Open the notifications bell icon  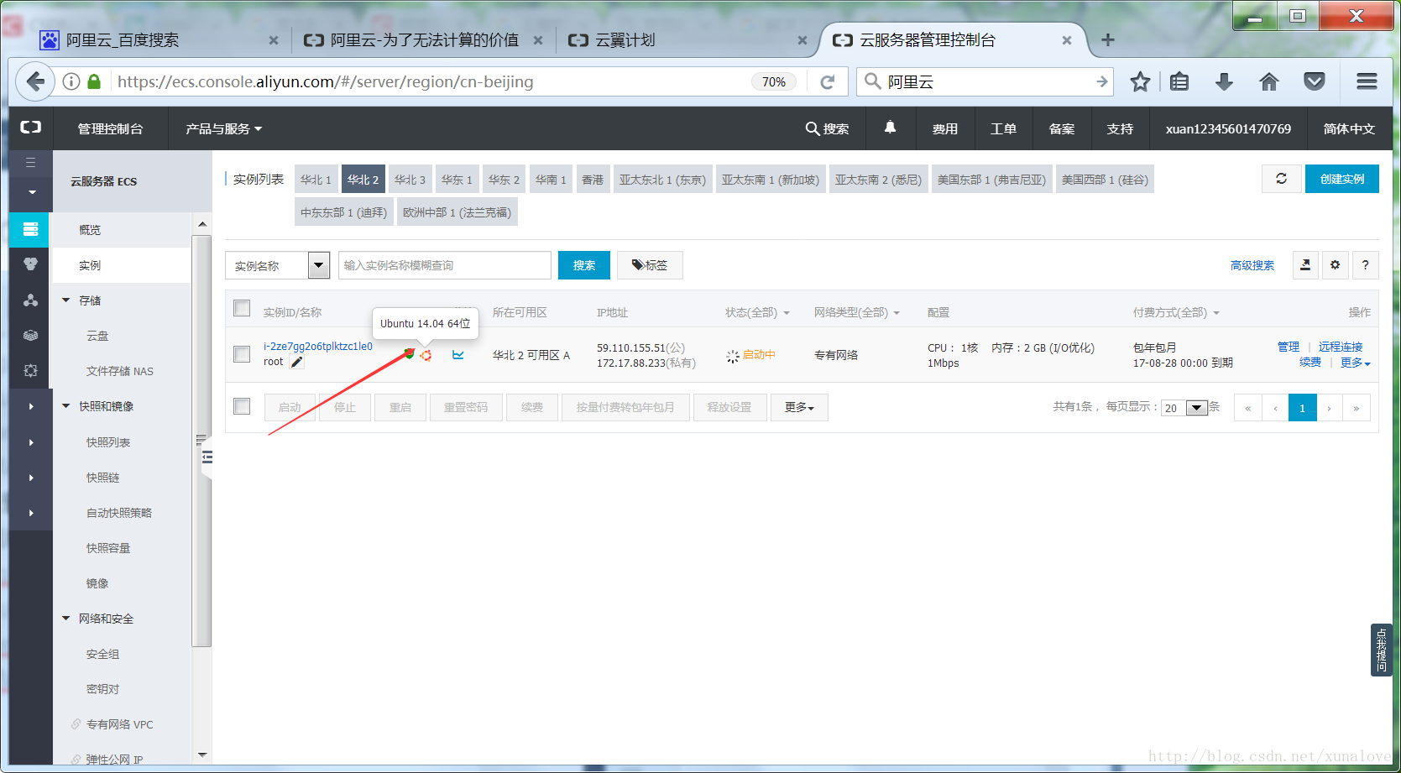pos(890,128)
